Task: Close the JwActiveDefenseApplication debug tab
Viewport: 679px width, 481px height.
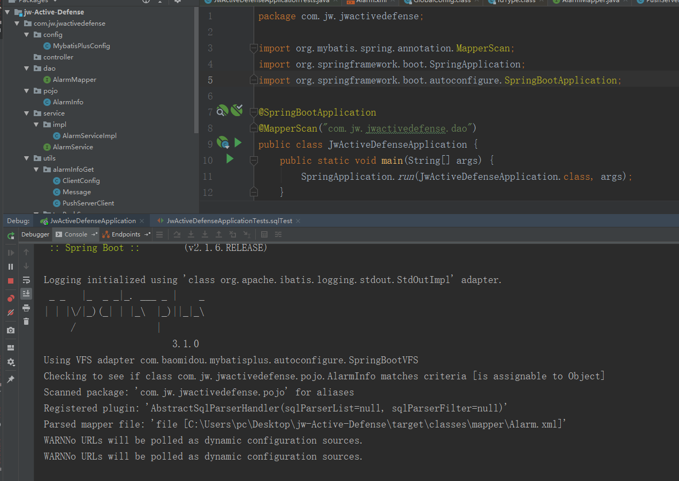Action: point(142,221)
